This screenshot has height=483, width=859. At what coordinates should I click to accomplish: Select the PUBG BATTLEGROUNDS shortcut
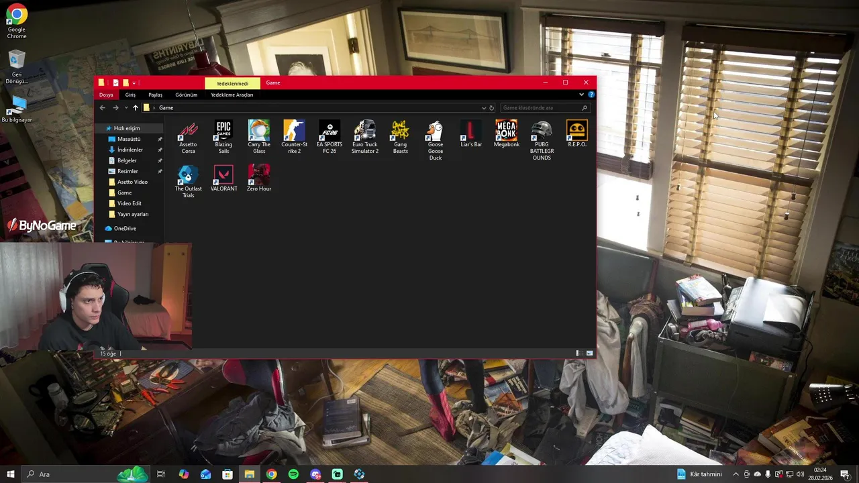pyautogui.click(x=542, y=140)
